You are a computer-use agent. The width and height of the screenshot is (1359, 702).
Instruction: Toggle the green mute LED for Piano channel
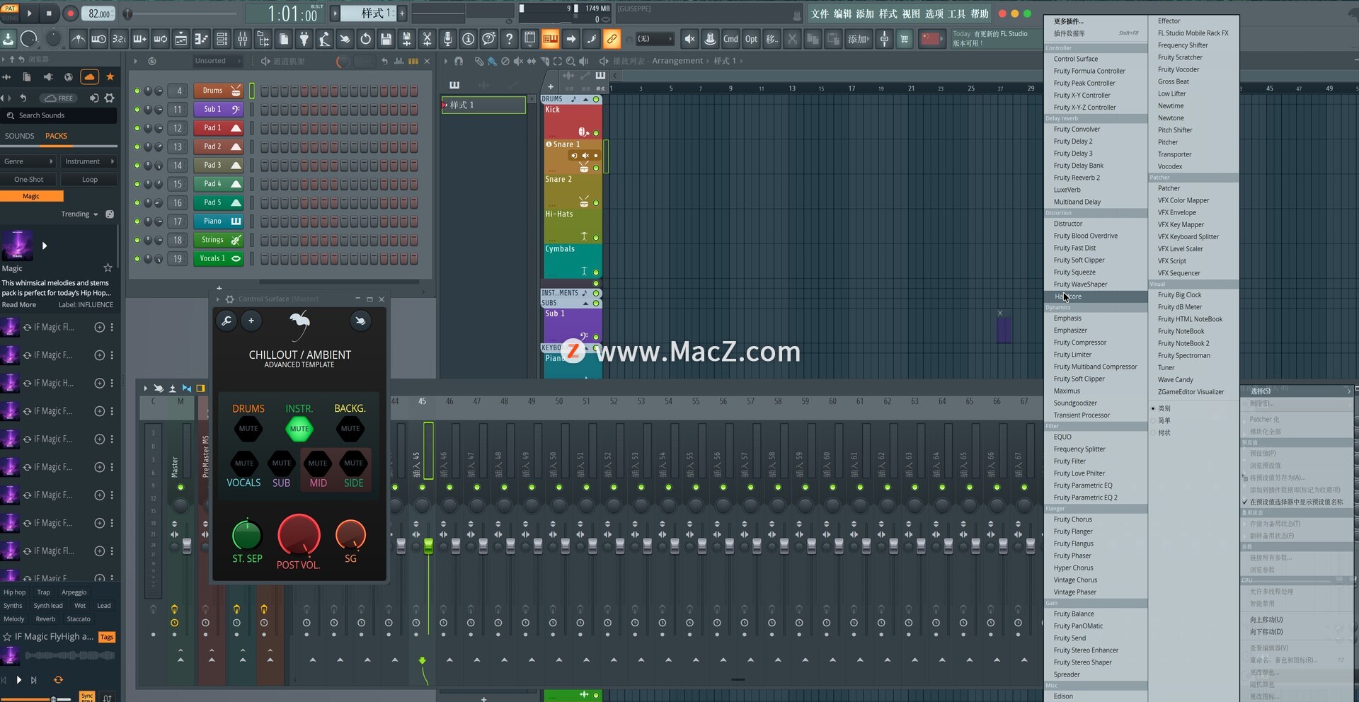137,221
